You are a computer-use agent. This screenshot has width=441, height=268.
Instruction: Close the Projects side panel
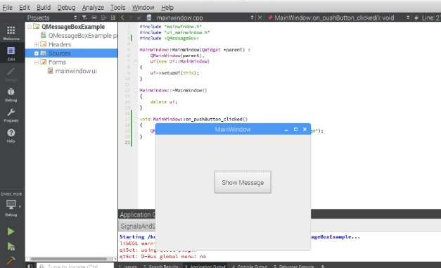pyautogui.click(x=113, y=18)
